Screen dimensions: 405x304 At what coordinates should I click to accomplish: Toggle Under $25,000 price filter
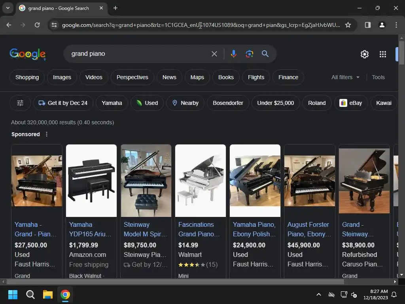[x=276, y=103]
